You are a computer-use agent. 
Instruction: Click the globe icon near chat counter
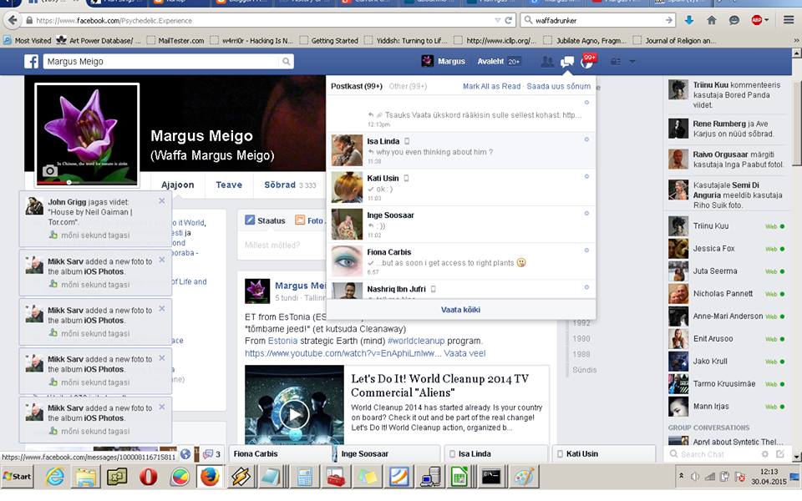point(185,454)
